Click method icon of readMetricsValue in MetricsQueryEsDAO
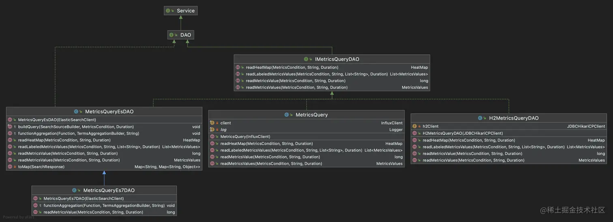Viewport: 613px width, 222px height. point(10,153)
